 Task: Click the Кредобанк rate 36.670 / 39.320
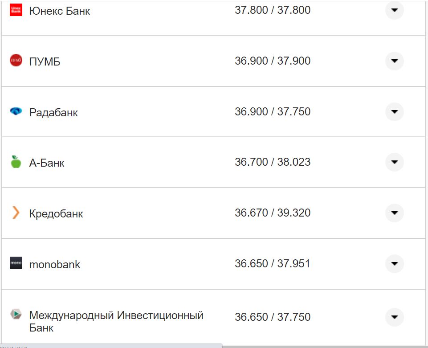[x=273, y=213]
